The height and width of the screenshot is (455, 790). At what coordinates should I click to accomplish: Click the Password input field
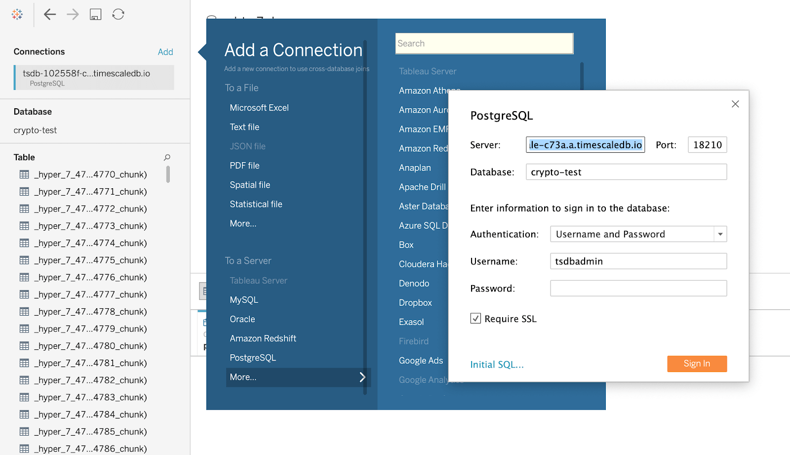638,289
